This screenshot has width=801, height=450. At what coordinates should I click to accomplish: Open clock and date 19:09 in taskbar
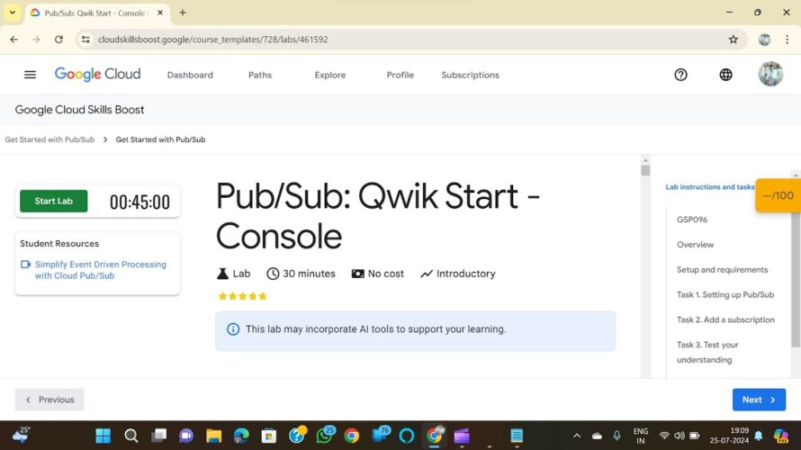click(729, 436)
